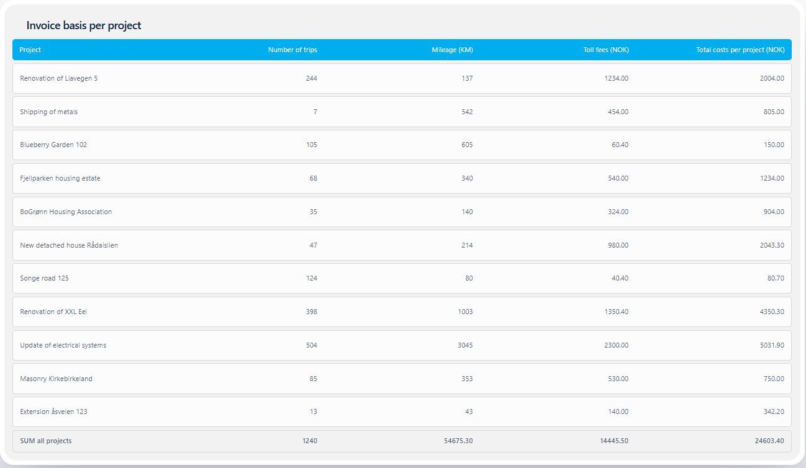Click the SUM all projects label
This screenshot has width=806, height=468.
click(x=46, y=441)
